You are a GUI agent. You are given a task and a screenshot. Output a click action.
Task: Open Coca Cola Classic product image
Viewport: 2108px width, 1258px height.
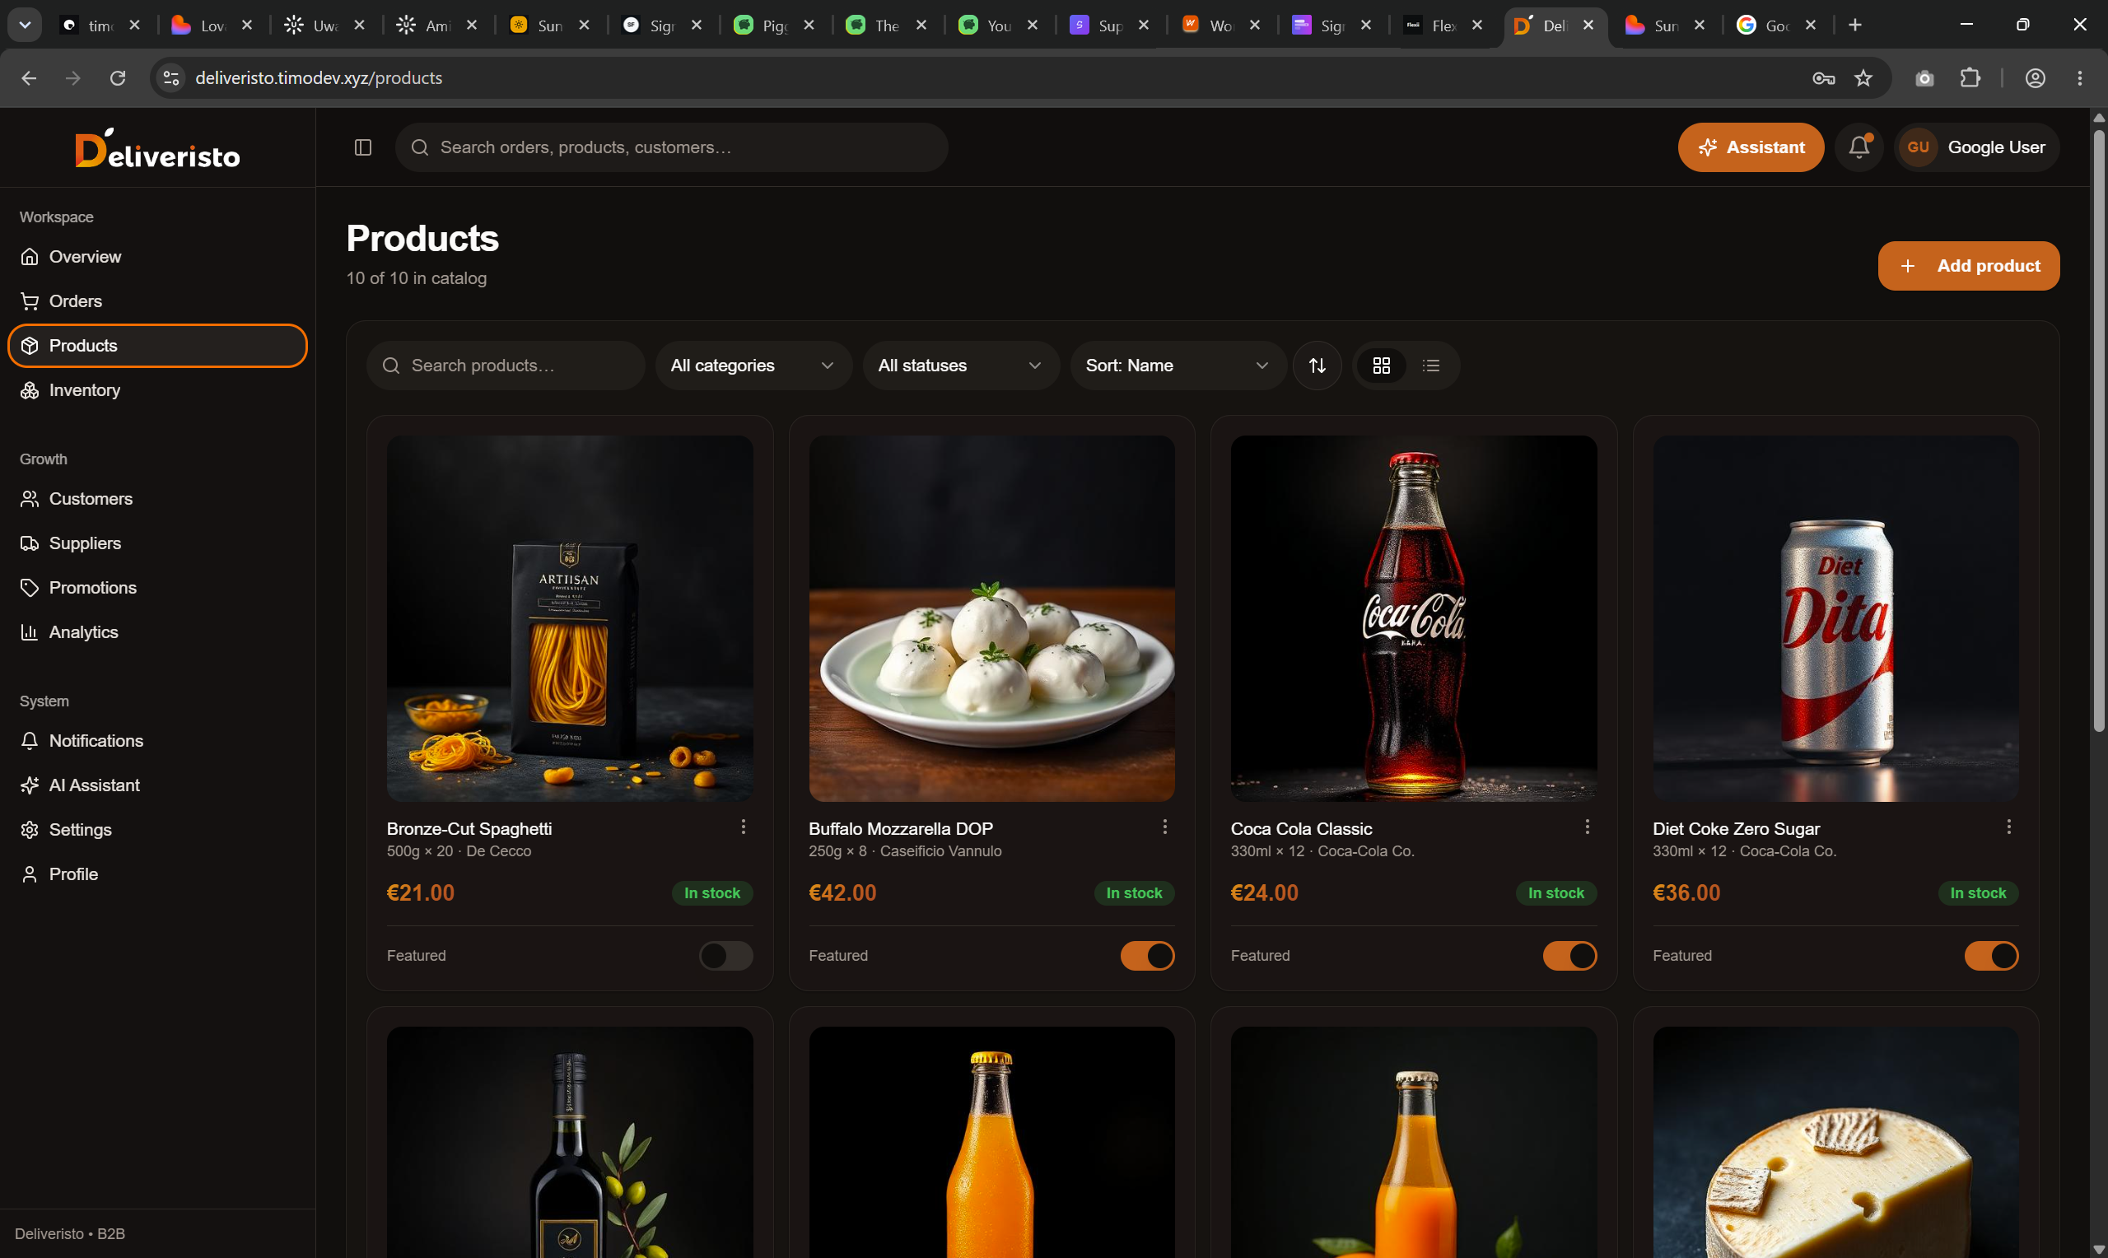click(1414, 619)
